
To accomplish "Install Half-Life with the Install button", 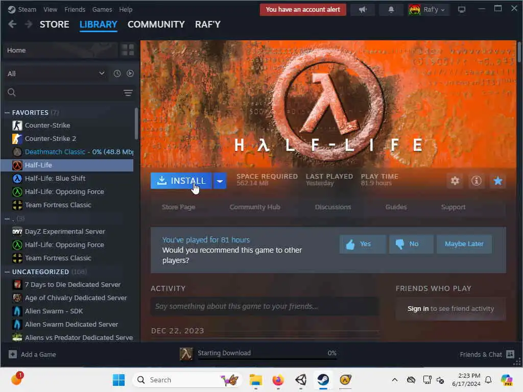I will 181,181.
